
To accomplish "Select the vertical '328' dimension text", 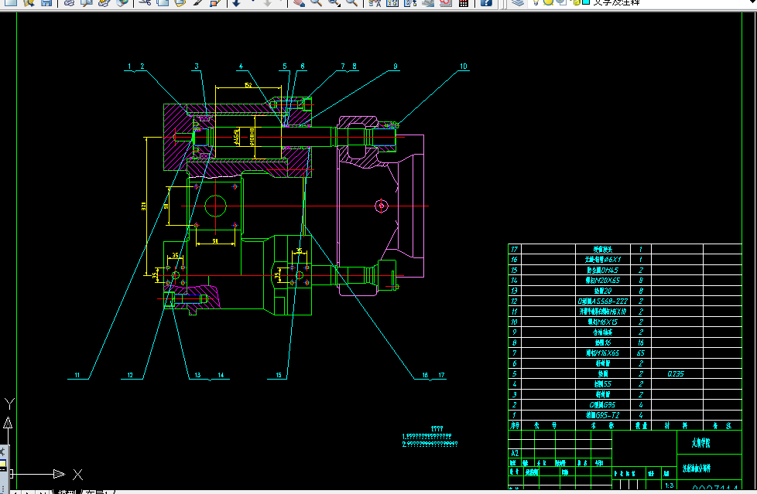I will 143,206.
